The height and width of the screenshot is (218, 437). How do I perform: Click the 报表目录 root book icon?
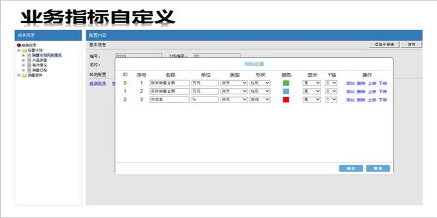click(x=20, y=46)
